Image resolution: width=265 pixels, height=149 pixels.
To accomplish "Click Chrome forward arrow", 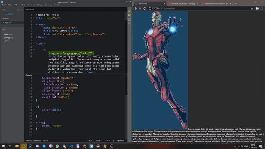I will (x=140, y=8).
